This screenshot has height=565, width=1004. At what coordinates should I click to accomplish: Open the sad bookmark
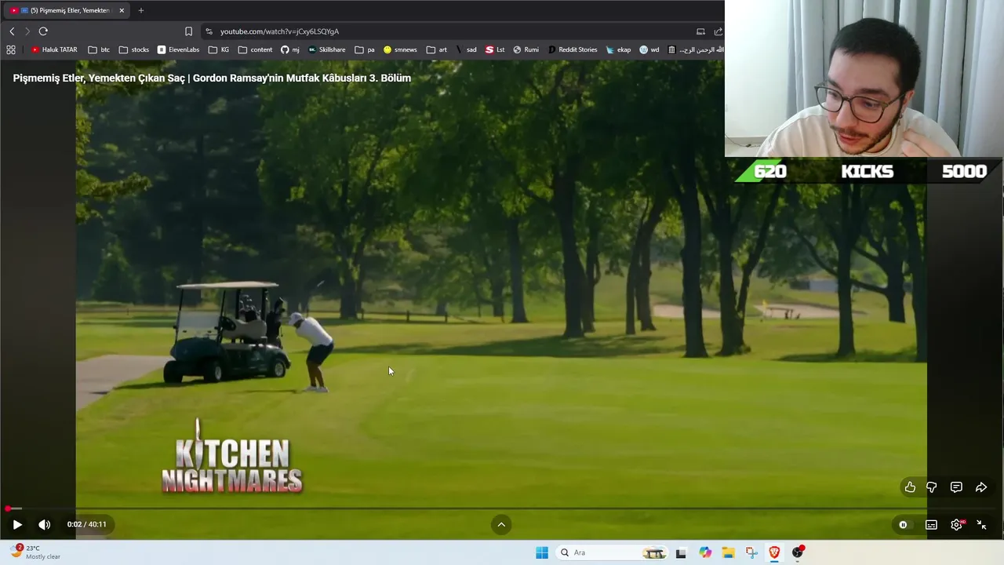coord(466,49)
